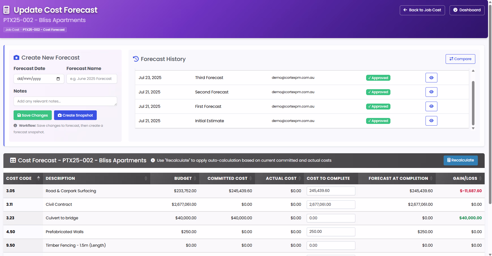Open the calendar picker in Forecast Date
Screen dimensions: 492x256
click(x=58, y=79)
